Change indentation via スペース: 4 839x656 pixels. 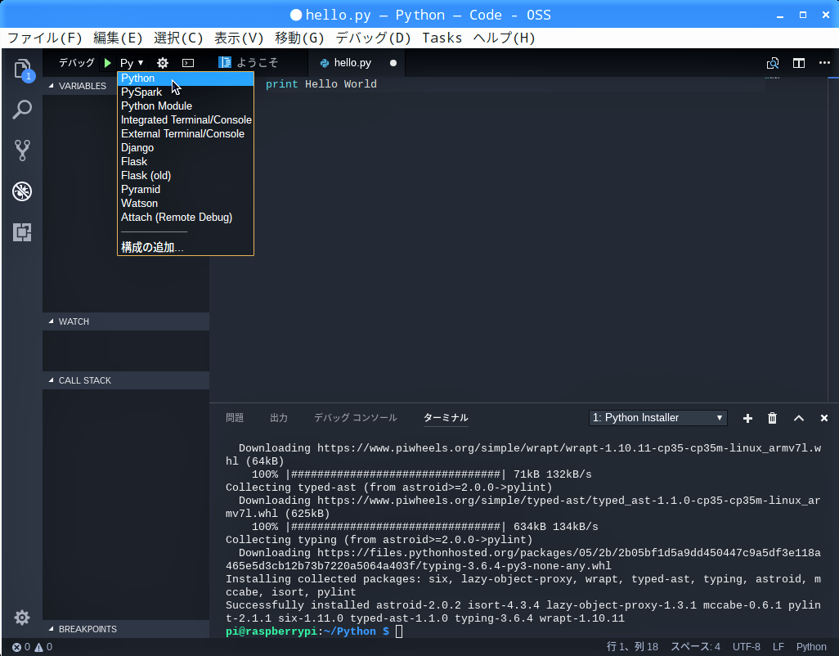(696, 647)
